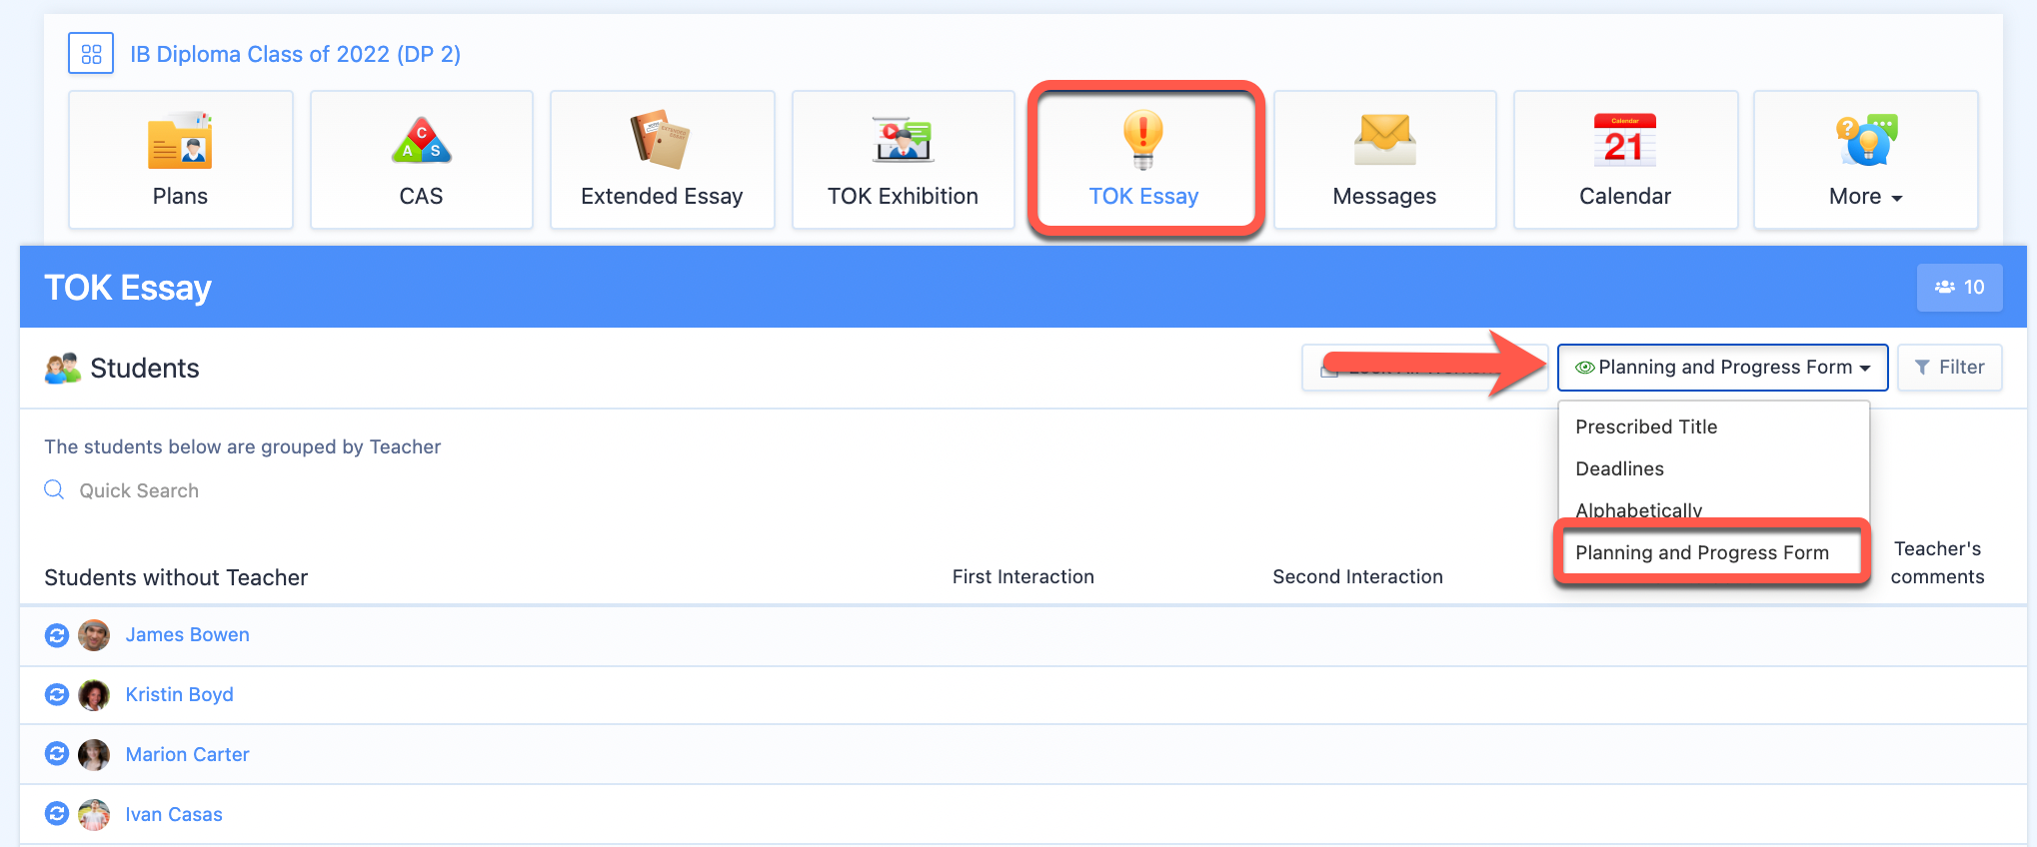
Task: Open the CAS triangle icon
Action: (x=421, y=140)
